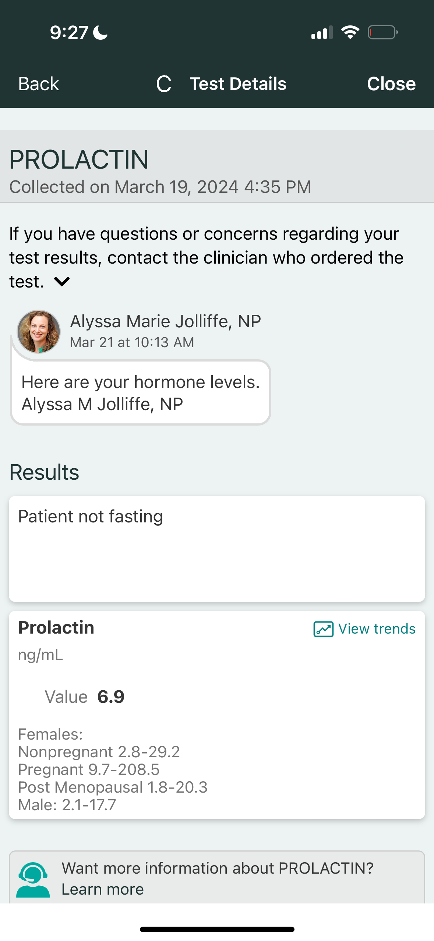Tap the clinician name Alyssa Marie Jolliffe, NP

point(165,321)
